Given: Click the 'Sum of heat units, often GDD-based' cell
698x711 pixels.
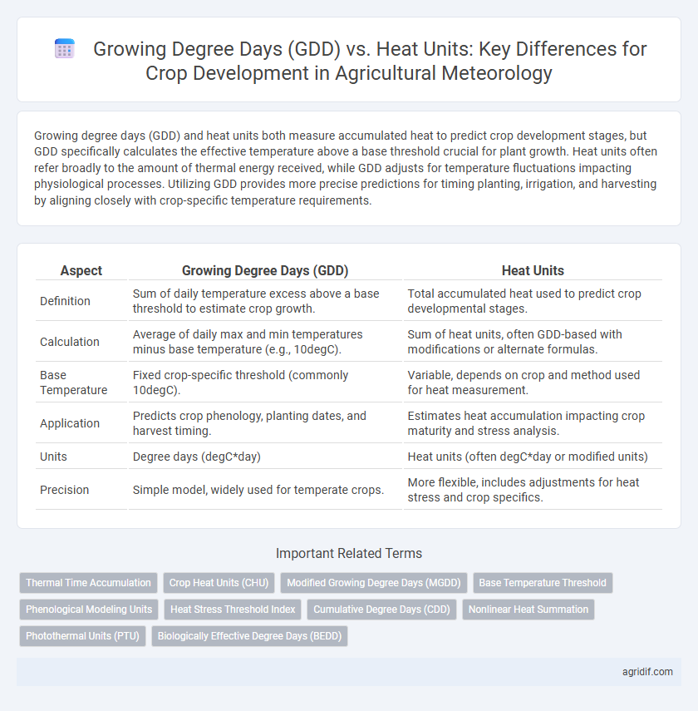Looking at the screenshot, I should (x=533, y=342).
